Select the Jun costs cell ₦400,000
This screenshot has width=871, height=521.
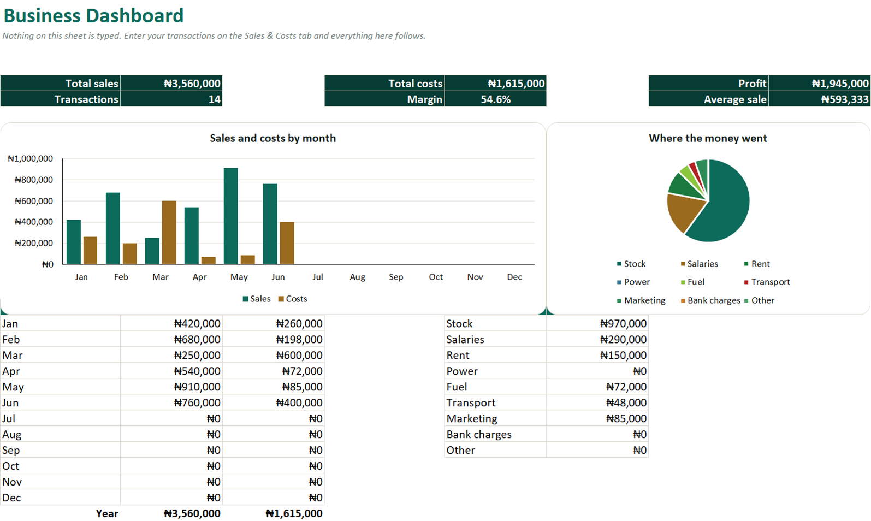[273, 402]
